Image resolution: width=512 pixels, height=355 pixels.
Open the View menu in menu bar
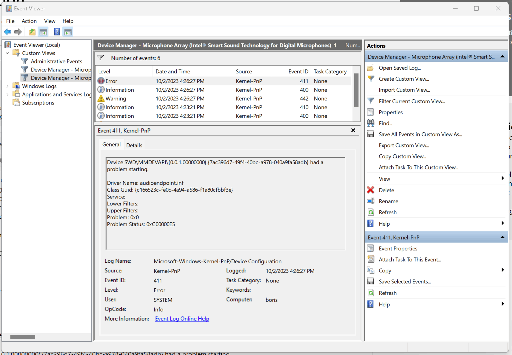(x=50, y=21)
